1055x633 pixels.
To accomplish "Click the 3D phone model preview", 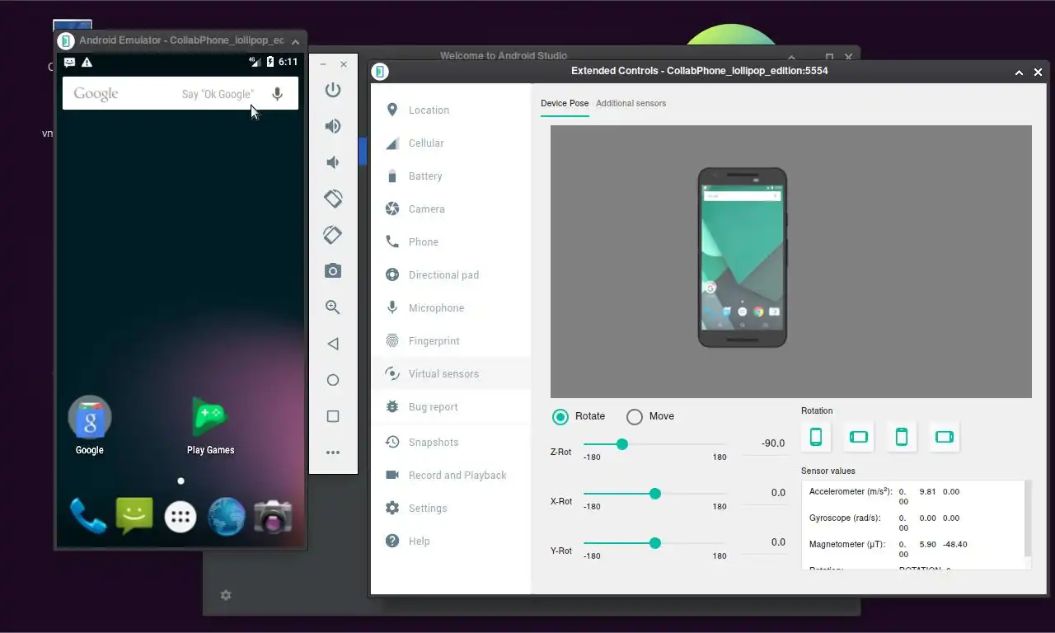I will tap(743, 258).
